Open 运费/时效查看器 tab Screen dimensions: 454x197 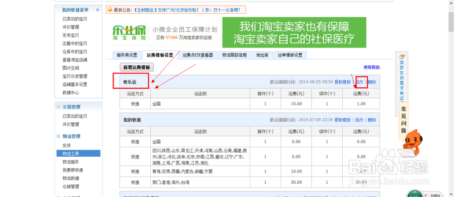(198, 55)
